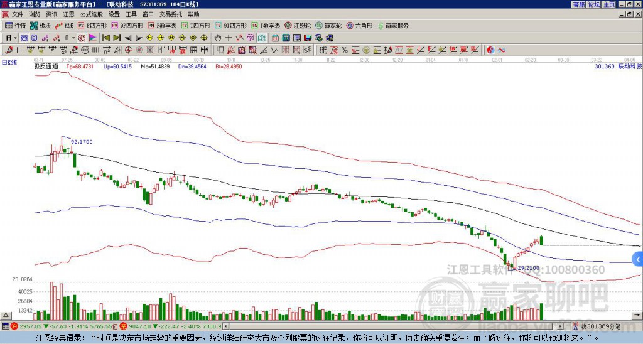The height and width of the screenshot is (344, 643).
Task: Select the circled gold 金 ratio tool
Action: click(x=366, y=50)
